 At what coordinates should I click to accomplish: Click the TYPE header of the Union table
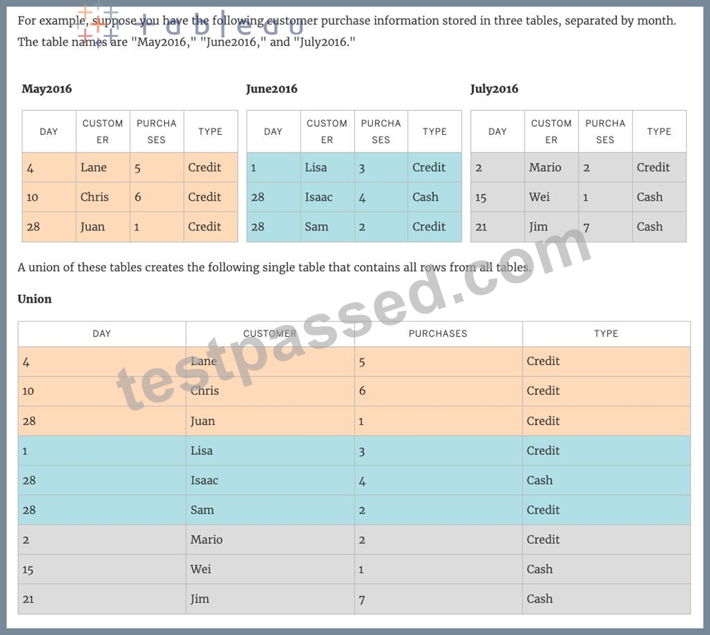[606, 334]
